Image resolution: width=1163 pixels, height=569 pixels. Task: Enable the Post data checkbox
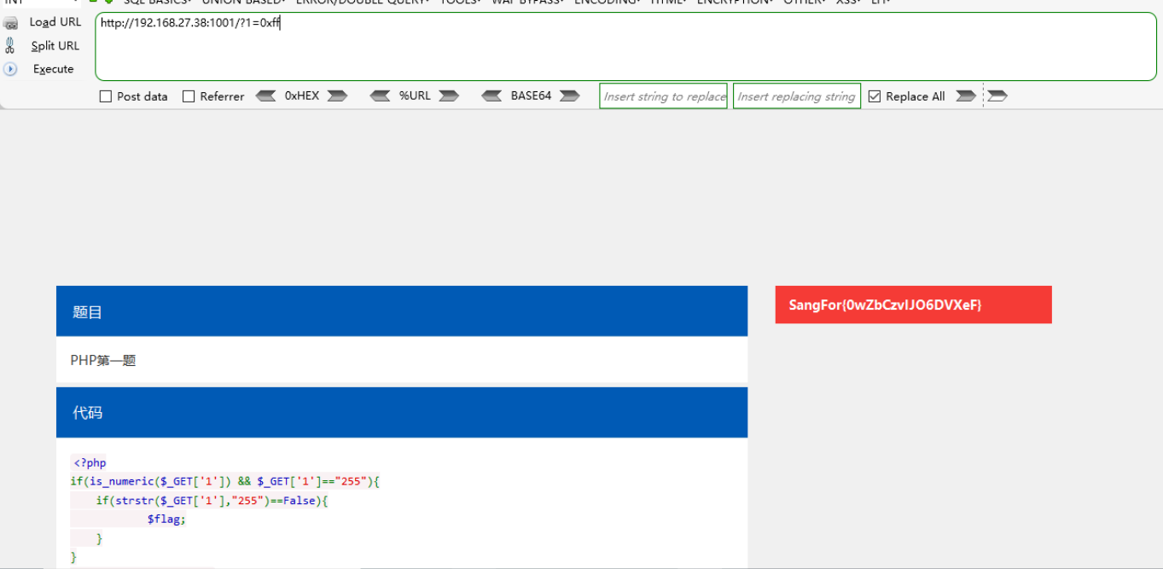pyautogui.click(x=106, y=96)
